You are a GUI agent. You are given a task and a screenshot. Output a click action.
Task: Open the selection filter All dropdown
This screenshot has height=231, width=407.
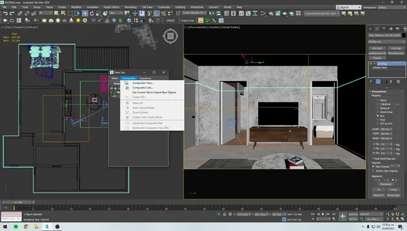point(45,13)
